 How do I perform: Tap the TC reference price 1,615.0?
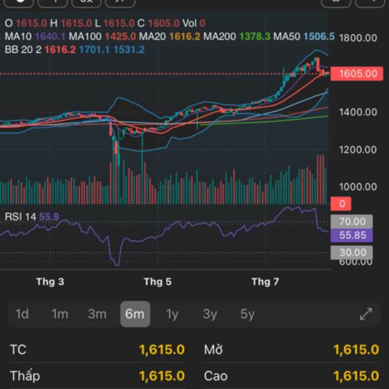(x=161, y=350)
